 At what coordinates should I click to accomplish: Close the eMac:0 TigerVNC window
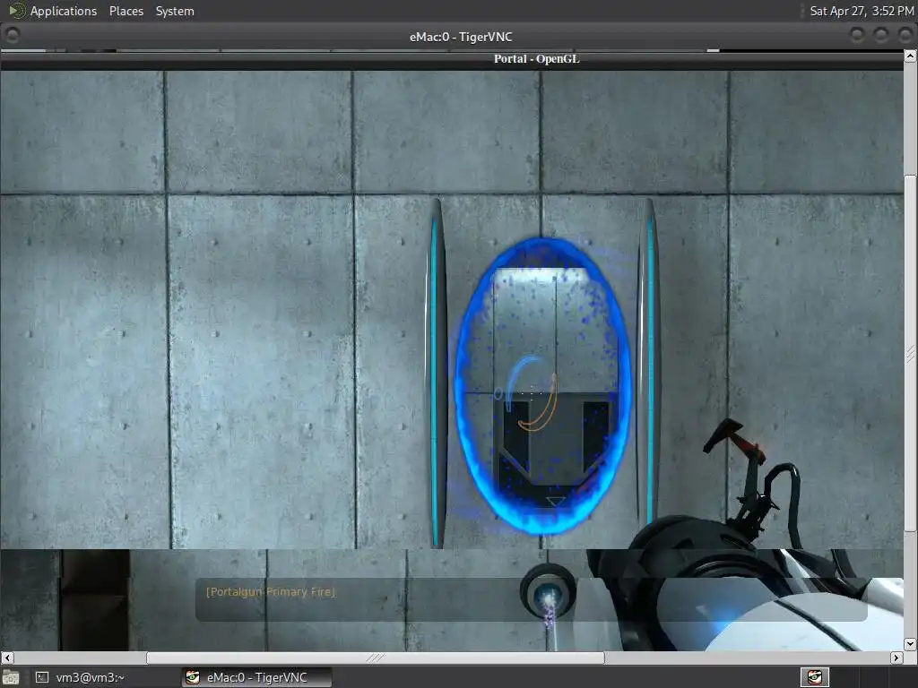point(905,36)
